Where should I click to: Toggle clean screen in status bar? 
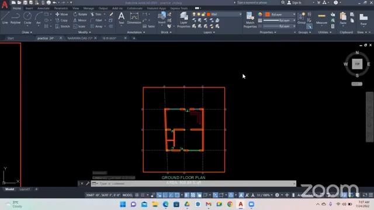[365, 195]
